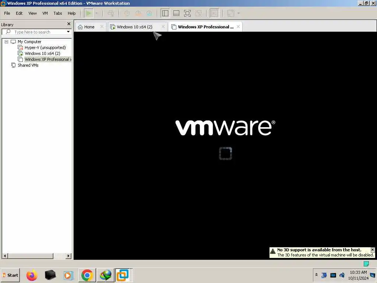Image resolution: width=377 pixels, height=283 pixels.
Task: Dismiss the No 3D support notification
Action: (373, 250)
